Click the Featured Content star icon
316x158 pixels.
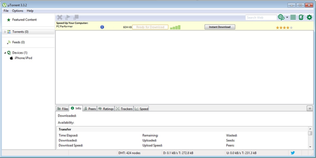(9, 20)
